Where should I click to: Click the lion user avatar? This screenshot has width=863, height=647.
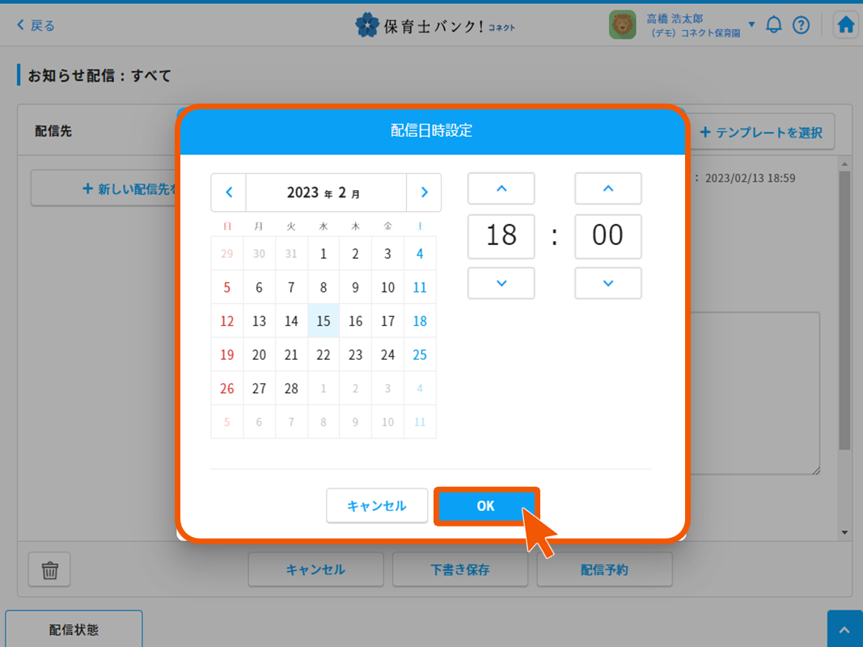click(622, 25)
